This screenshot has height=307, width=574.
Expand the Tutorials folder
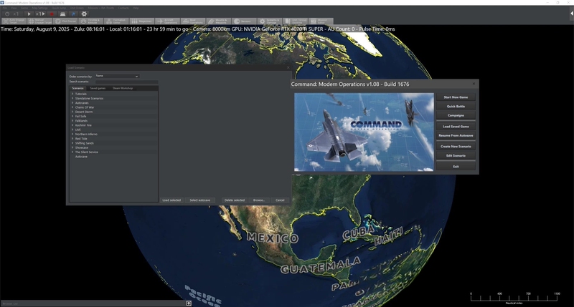[72, 94]
